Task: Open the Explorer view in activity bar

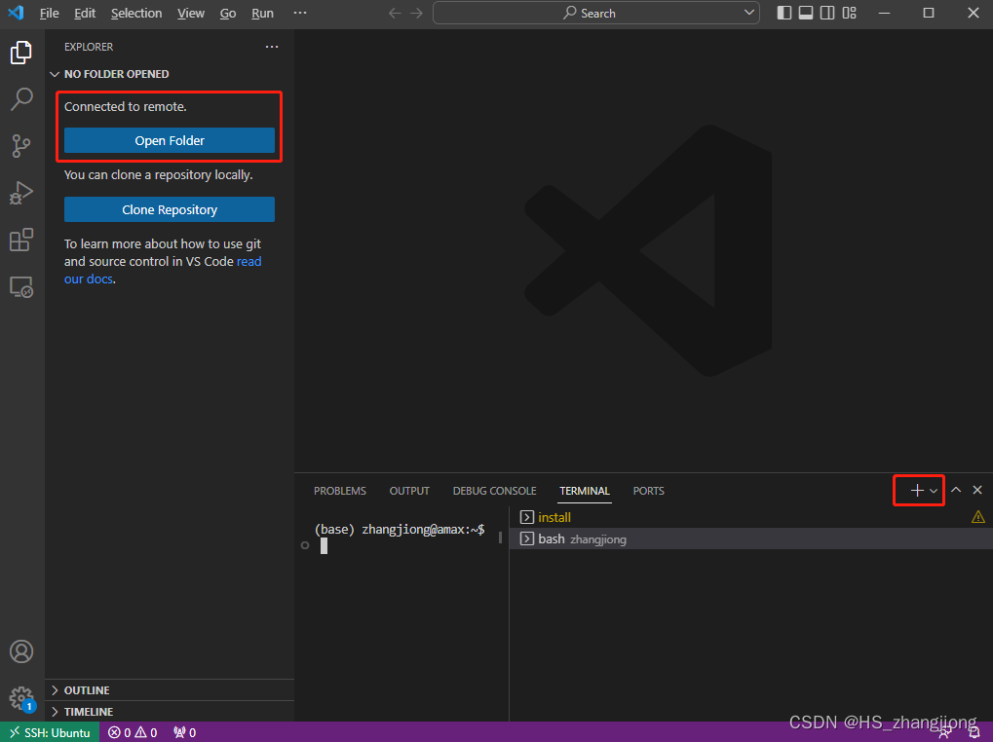Action: (x=20, y=53)
